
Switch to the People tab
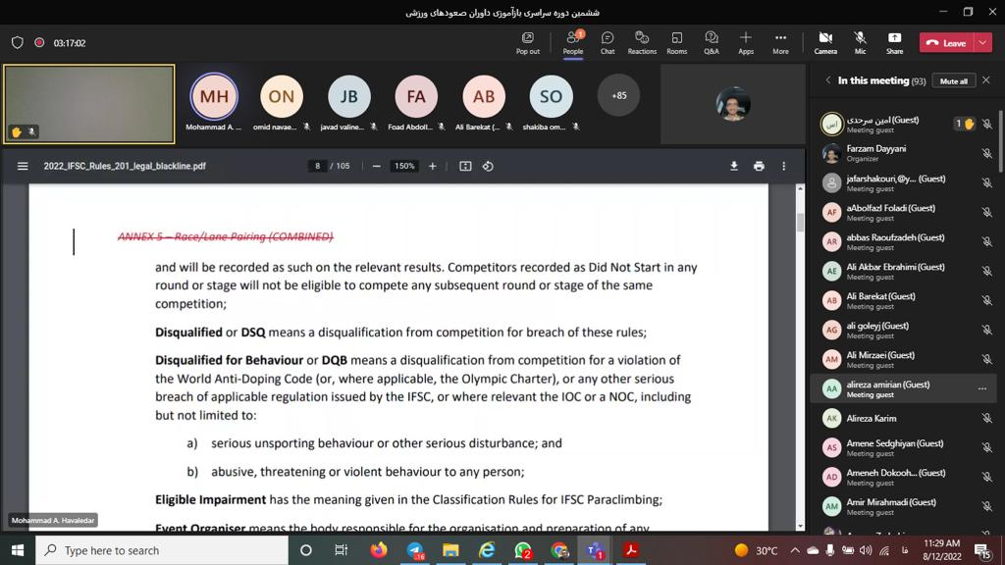click(x=573, y=42)
